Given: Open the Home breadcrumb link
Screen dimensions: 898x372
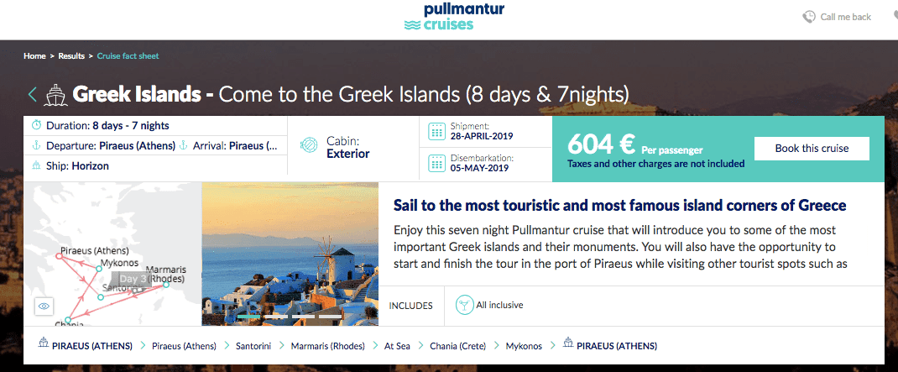Looking at the screenshot, I should click(34, 56).
